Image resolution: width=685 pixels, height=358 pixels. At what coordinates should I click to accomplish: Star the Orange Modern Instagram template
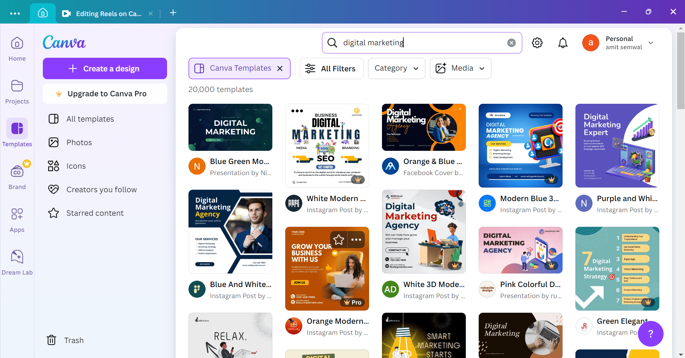[x=338, y=240]
